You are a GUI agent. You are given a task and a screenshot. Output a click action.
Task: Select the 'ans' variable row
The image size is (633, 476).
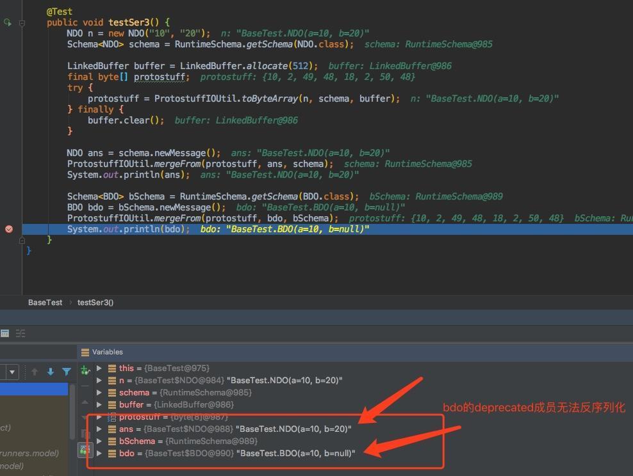(126, 429)
